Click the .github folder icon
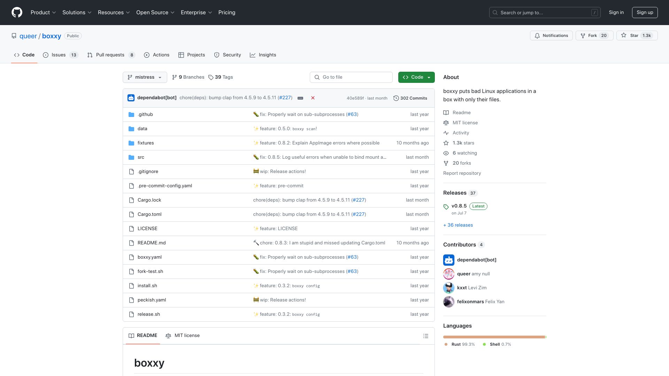This screenshot has height=376, width=669. (x=131, y=115)
